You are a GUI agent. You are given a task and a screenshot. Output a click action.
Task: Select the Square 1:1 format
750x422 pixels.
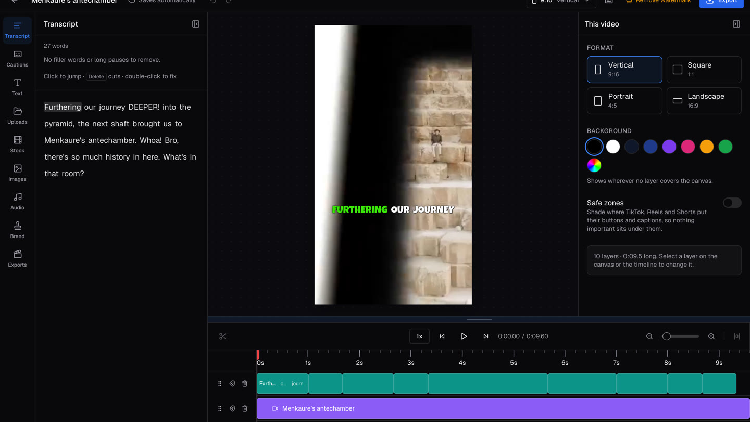click(704, 70)
